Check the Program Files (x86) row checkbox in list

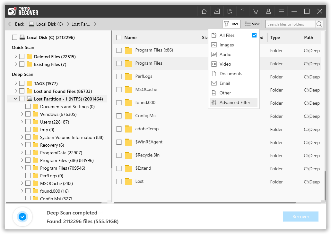pos(119,50)
